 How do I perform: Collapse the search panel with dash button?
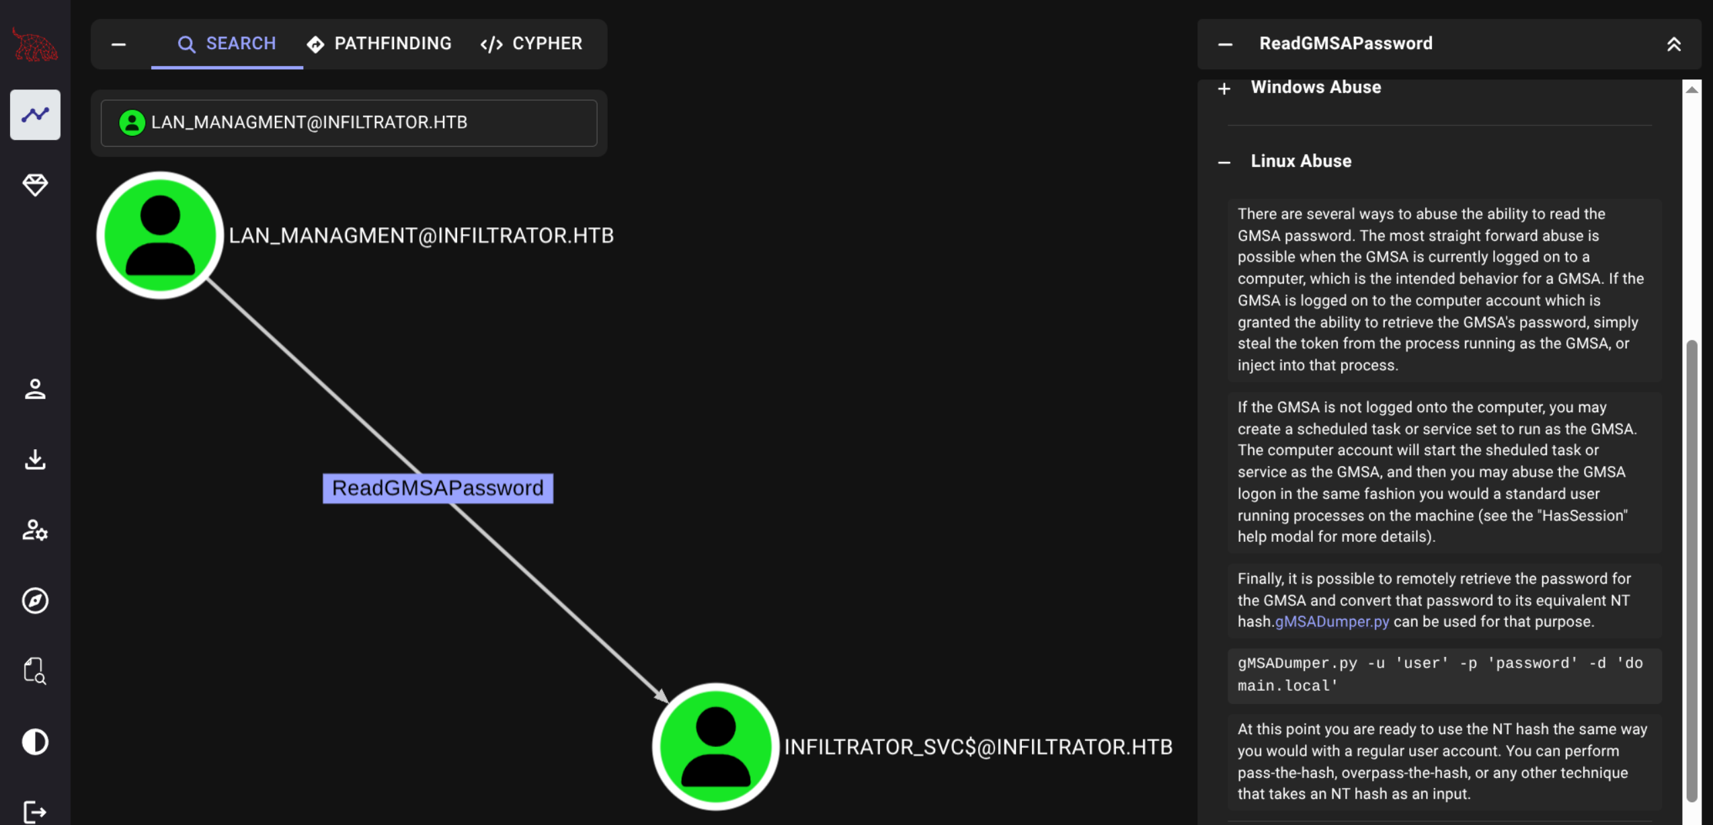(119, 44)
